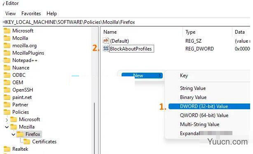Click the Policies folder icon

pos(7,112)
